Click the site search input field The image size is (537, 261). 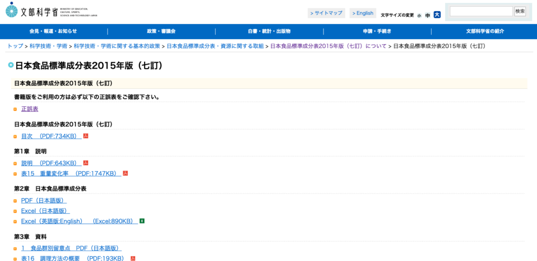(x=481, y=12)
